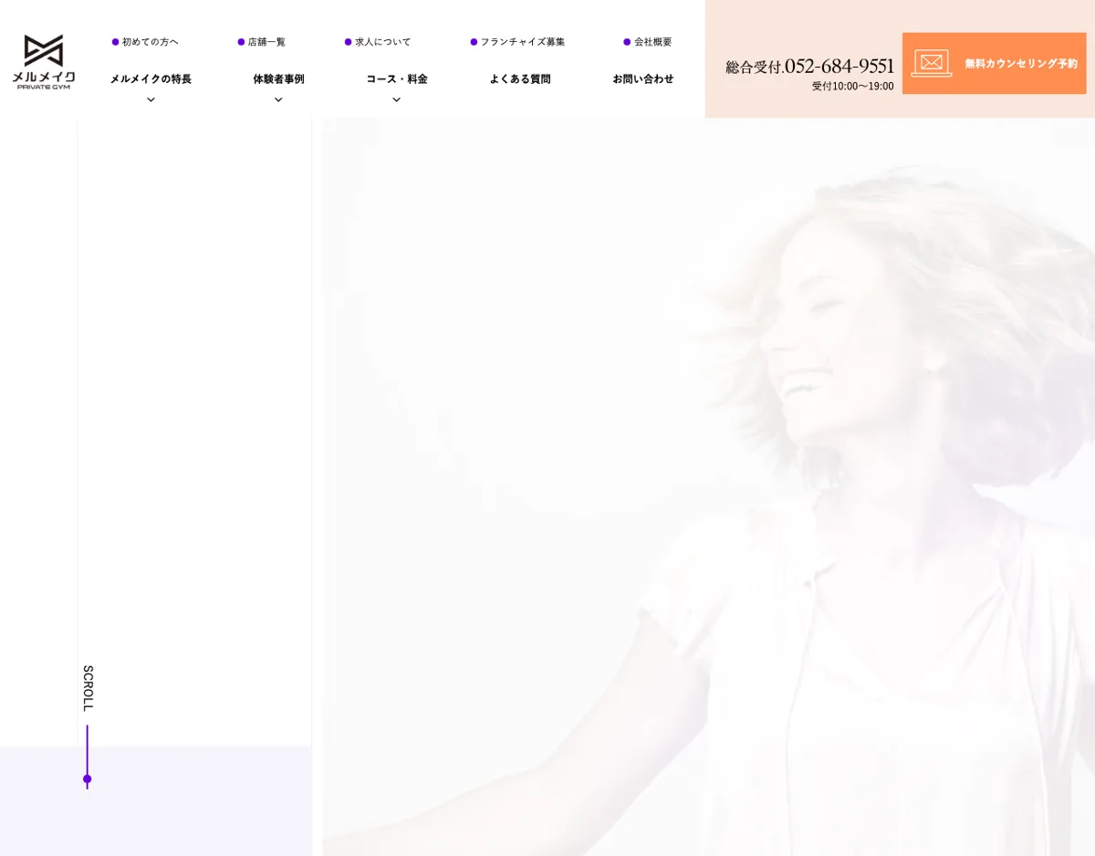1095x856 pixels.
Task: Open 初めての方へ link
Action: pyautogui.click(x=151, y=42)
